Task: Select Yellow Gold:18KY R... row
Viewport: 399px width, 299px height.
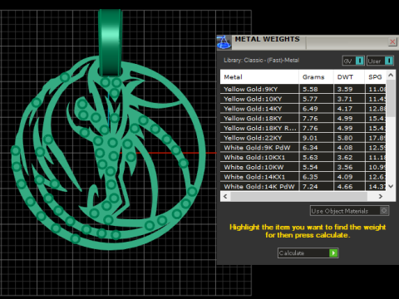Action: (x=303, y=128)
